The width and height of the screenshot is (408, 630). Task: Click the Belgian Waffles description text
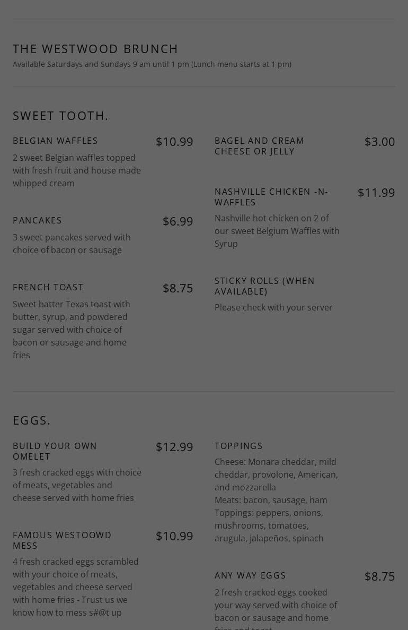(x=77, y=170)
